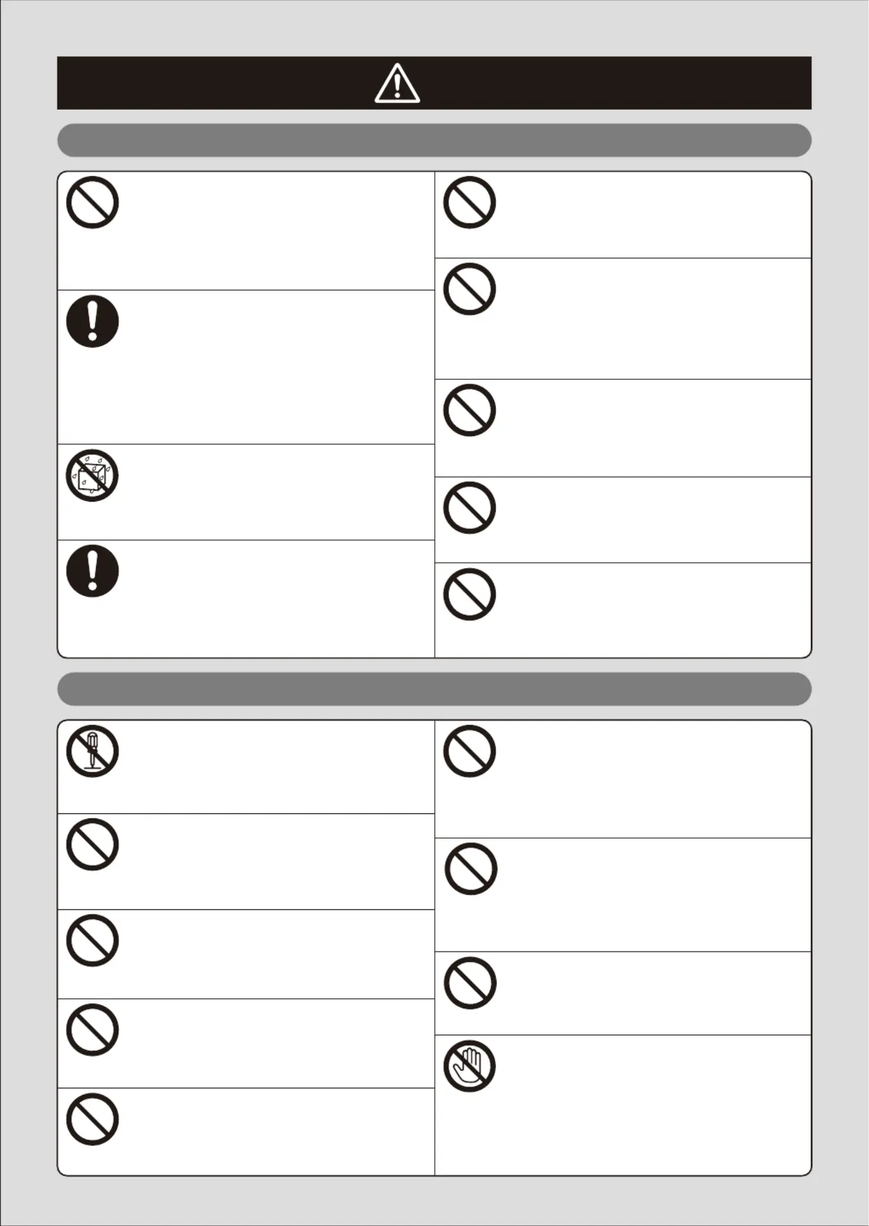Select the do-not-touch hand prohibition icon
The width and height of the screenshot is (869, 1226).
coord(470,1066)
